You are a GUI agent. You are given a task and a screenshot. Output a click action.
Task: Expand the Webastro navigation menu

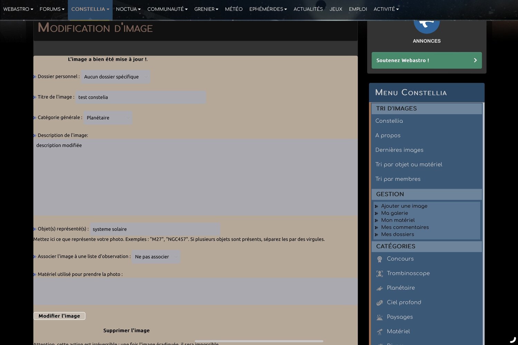pyautogui.click(x=18, y=9)
